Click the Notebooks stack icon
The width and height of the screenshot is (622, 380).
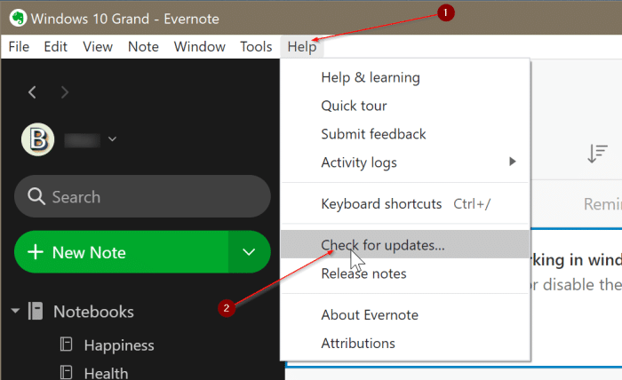[36, 311]
